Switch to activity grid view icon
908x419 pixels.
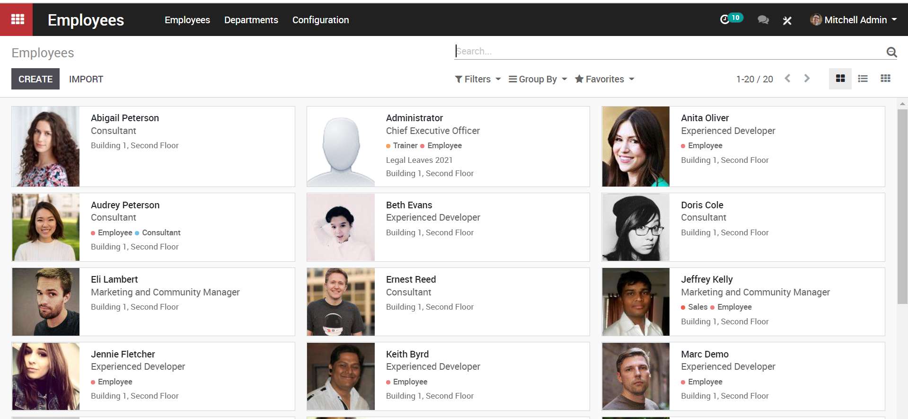point(885,79)
